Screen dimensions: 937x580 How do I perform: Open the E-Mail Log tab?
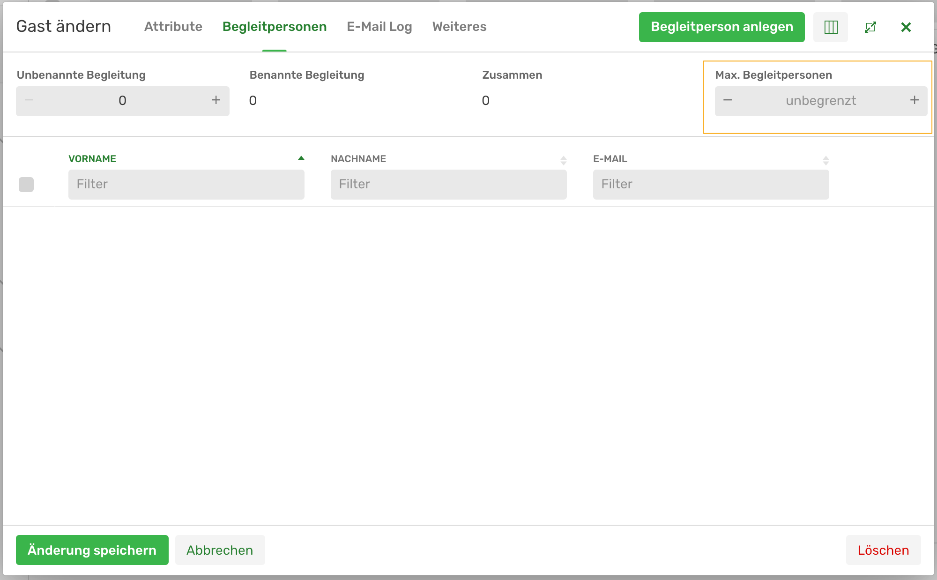pyautogui.click(x=379, y=27)
